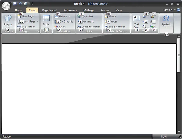This screenshot has height=139, width=182.
Task: Switch to the Page Layout tab
Action: tap(49, 10)
